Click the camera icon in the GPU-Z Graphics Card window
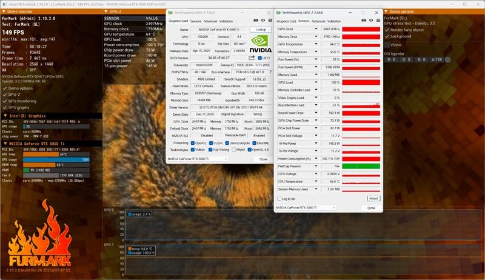The width and height of the screenshot is (485, 280). point(256,21)
